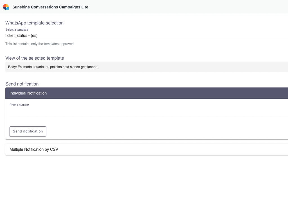Click the small "Select a template" label
The height and width of the screenshot is (216, 288).
[x=17, y=30]
